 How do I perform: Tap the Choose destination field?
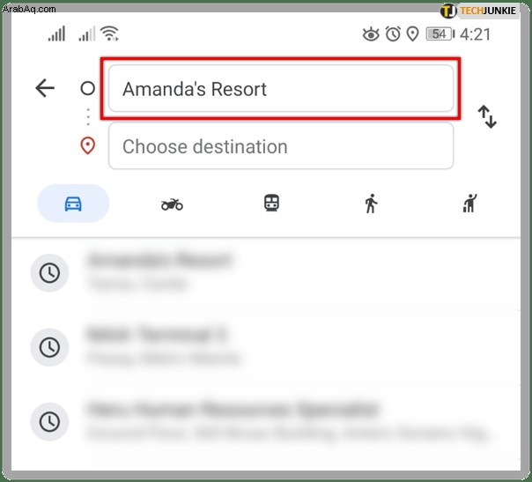(281, 146)
